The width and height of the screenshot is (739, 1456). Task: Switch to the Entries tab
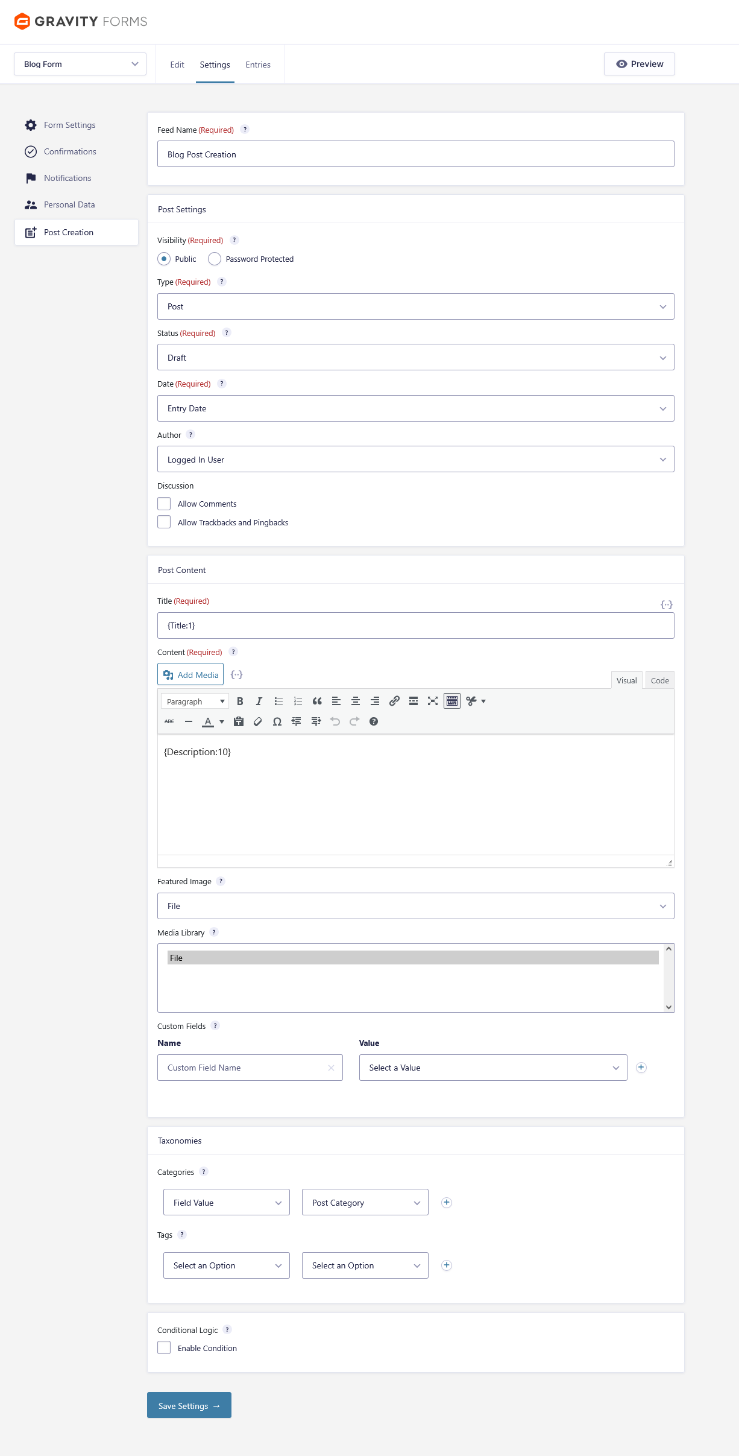pos(258,65)
